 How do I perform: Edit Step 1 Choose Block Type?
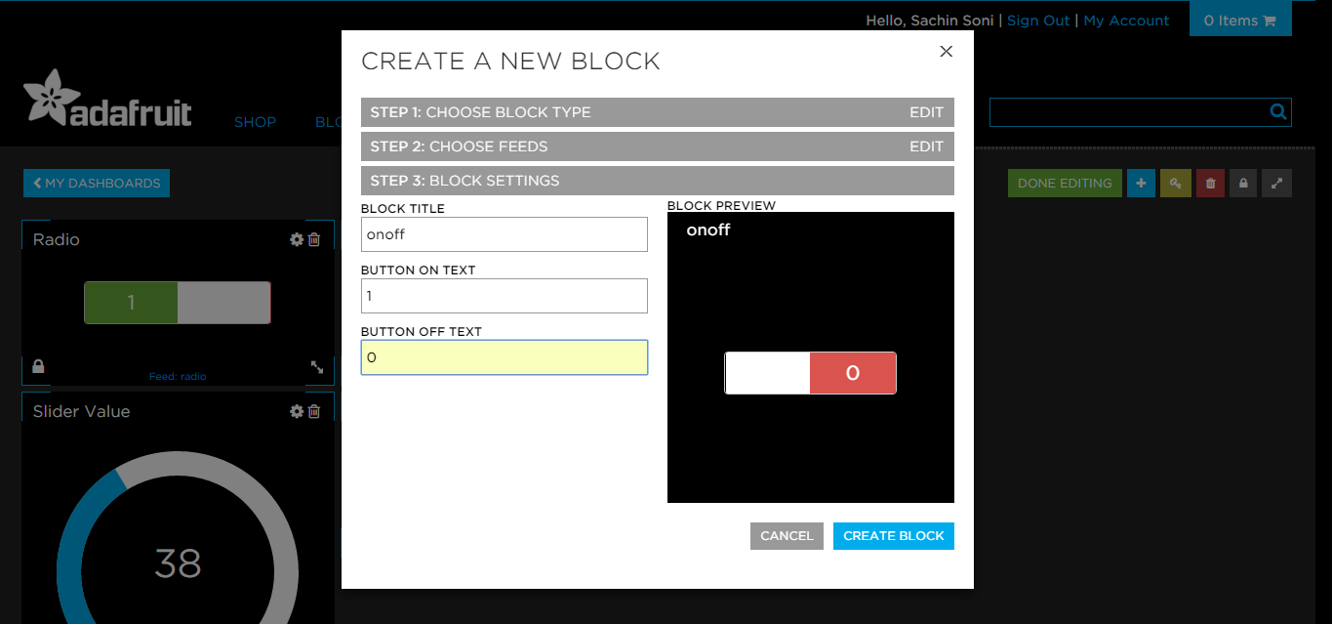click(x=926, y=112)
